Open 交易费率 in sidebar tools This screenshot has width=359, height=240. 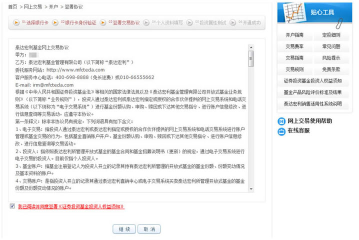pyautogui.click(x=294, y=46)
